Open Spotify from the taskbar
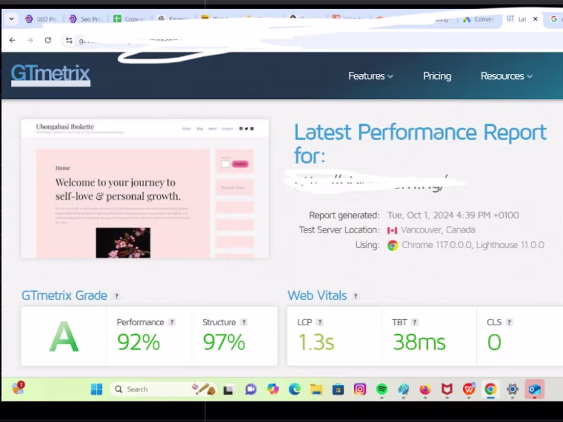Screen dimensions: 563x422 pos(382,389)
